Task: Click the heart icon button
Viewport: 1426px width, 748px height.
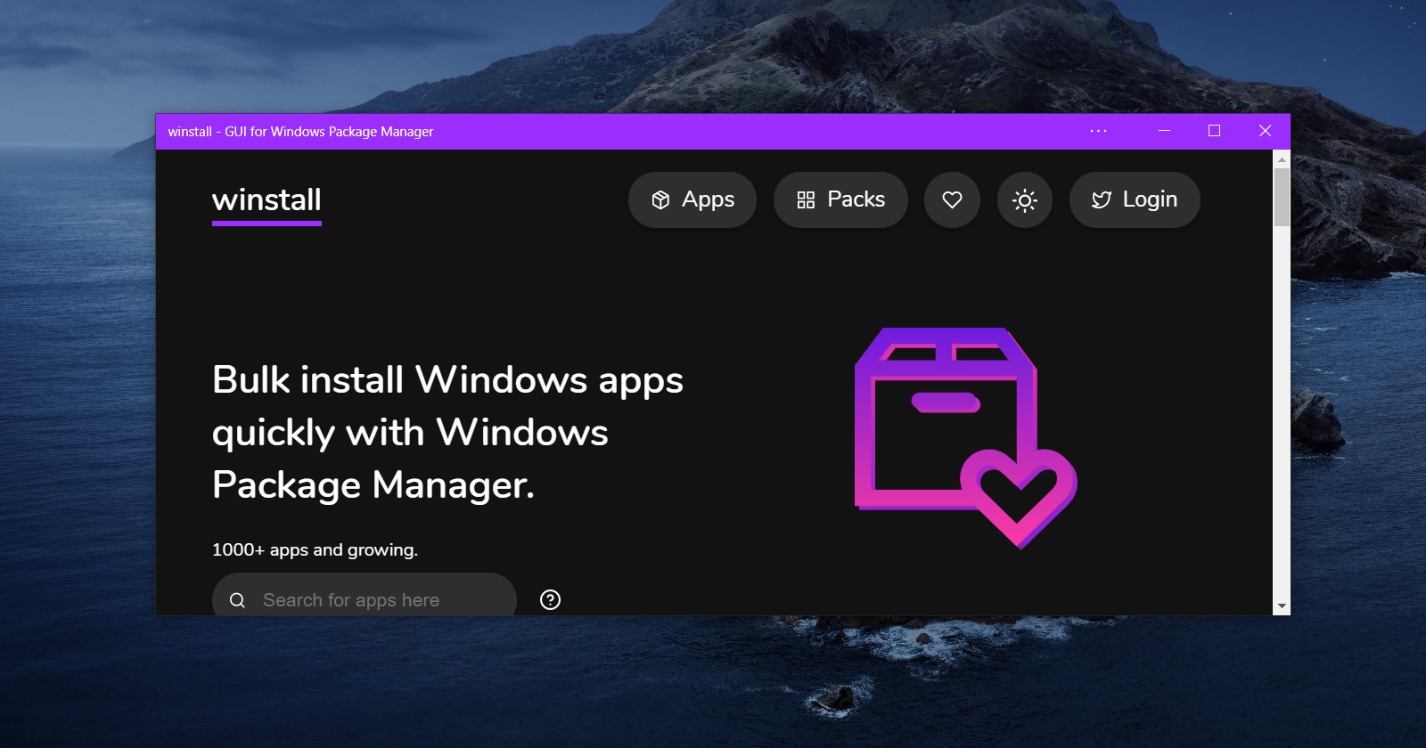Action: pos(952,199)
